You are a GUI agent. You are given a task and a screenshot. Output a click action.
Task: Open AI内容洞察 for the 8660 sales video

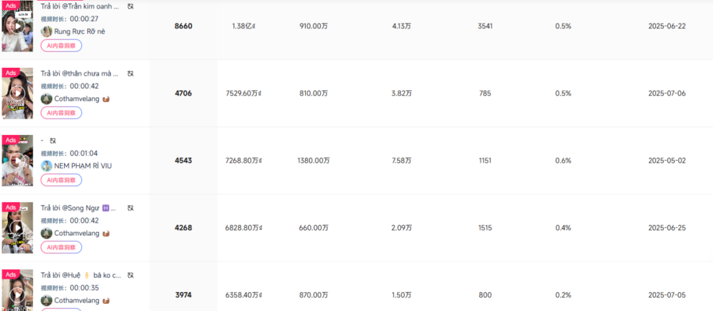[61, 45]
